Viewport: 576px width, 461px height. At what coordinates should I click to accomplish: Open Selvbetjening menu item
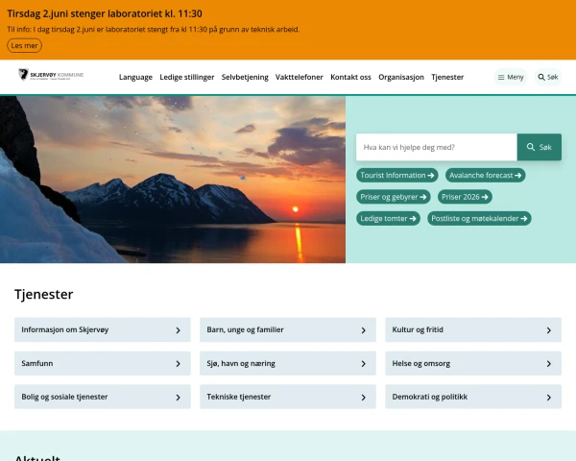[x=245, y=77]
